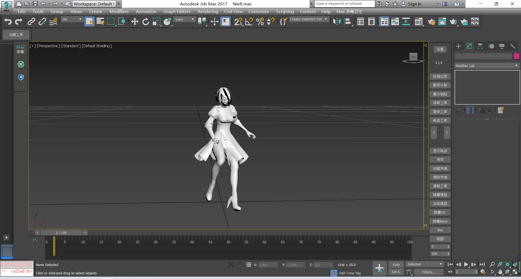Open the Material Editor icon

point(419,21)
